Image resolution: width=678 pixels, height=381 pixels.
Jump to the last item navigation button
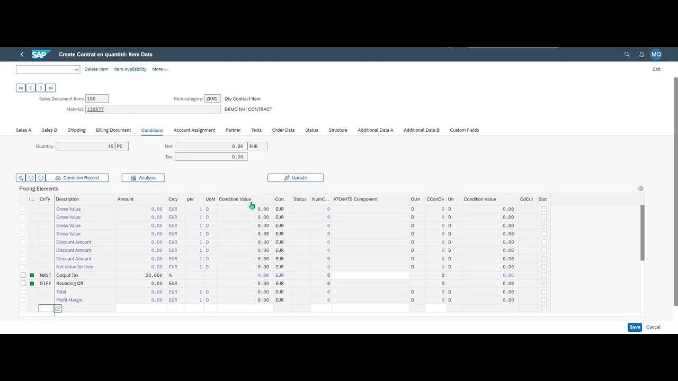point(51,88)
